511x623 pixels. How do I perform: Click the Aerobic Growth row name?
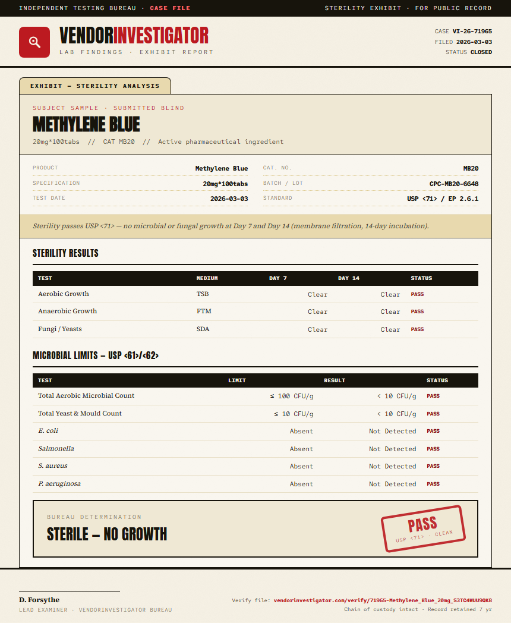click(x=64, y=294)
